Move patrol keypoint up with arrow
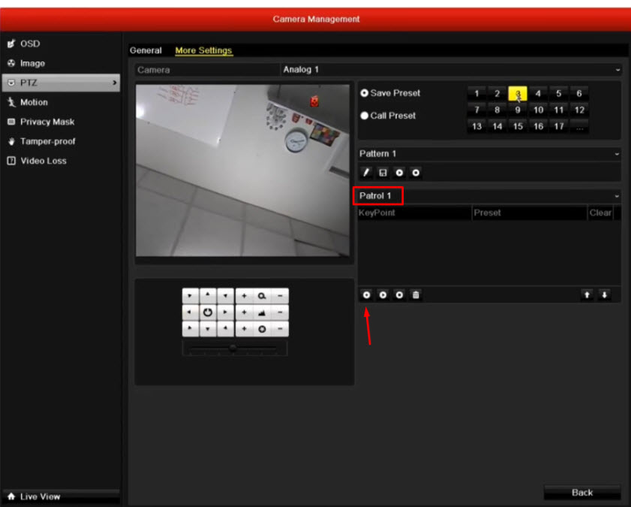The height and width of the screenshot is (507, 631). point(587,295)
